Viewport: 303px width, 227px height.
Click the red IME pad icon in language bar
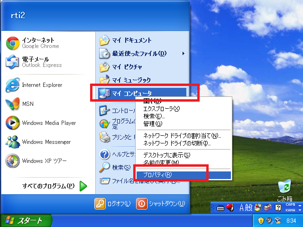click(x=230, y=208)
